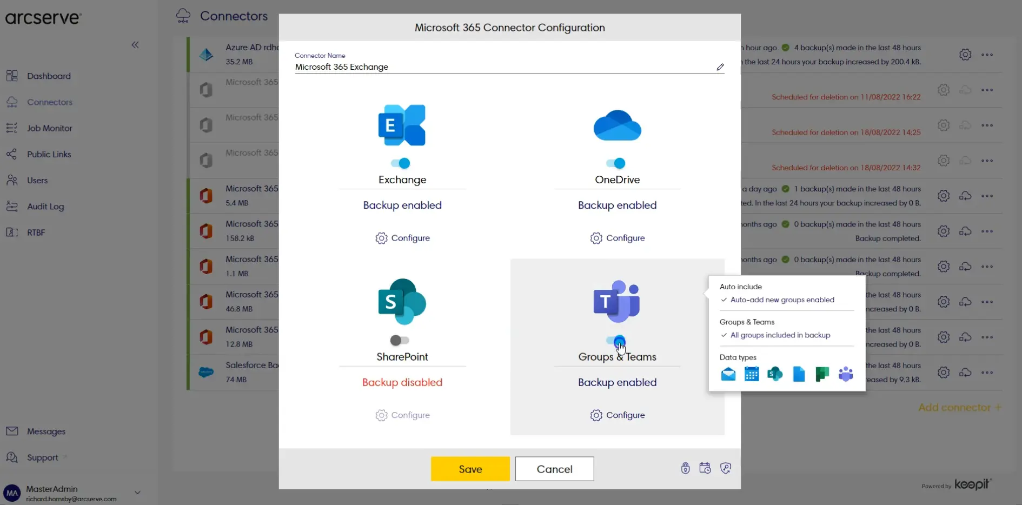Open the three-dot menu on the Salesforce row
This screenshot has height=505, width=1022.
pos(987,373)
